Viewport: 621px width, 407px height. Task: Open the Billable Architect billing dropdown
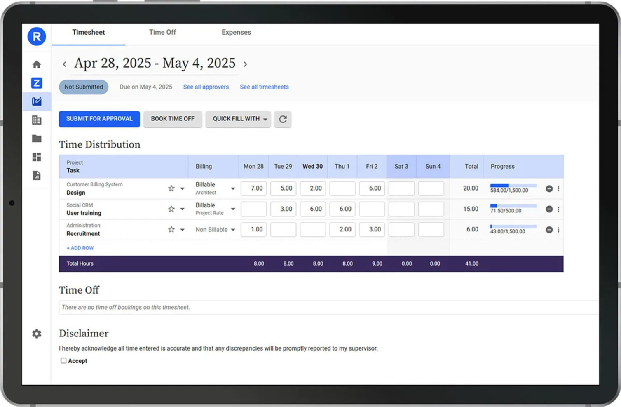[x=233, y=188]
